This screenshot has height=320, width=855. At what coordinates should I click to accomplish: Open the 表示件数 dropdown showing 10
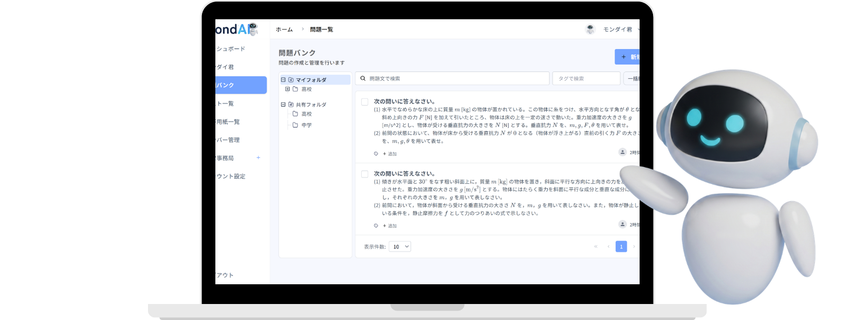400,246
